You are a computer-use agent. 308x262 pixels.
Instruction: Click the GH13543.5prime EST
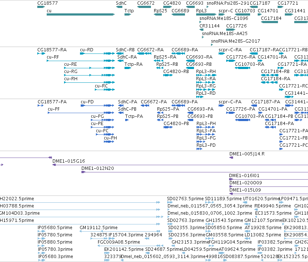210,224
